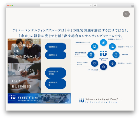Click the 相続税申告 text label
Screen dimensions: 140x119
[x=125, y=55]
